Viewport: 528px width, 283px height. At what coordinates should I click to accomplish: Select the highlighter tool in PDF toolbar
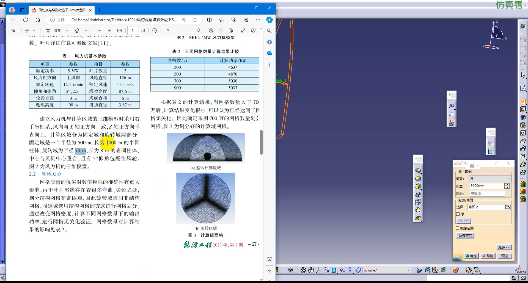[27, 30]
